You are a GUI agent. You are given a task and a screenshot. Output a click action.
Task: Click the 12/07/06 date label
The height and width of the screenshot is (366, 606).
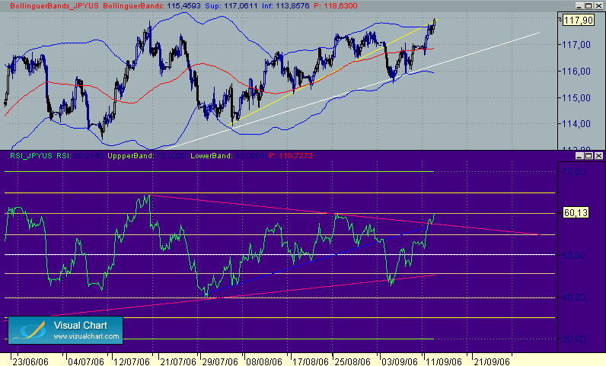click(132, 361)
